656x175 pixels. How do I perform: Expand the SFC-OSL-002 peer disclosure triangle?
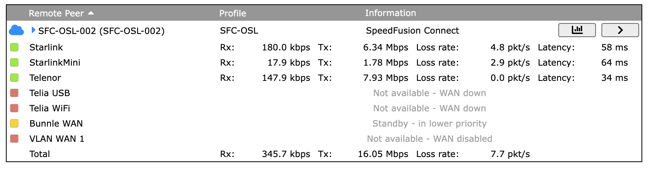point(33,30)
